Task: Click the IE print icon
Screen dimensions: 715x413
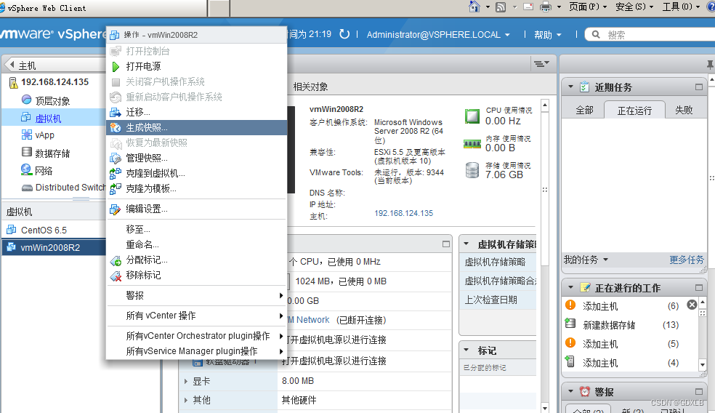Action: pos(546,7)
